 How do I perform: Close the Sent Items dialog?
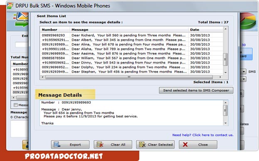pos(198,144)
